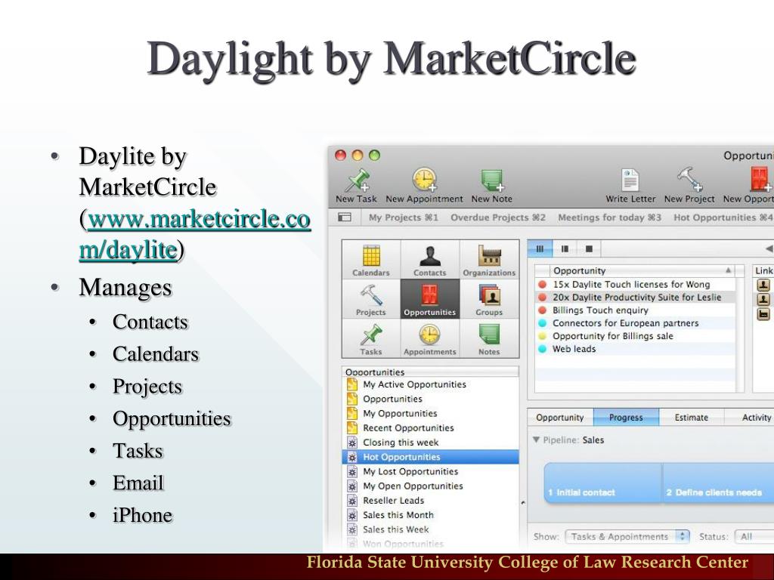
Task: Click the Overdue Projects shortcut
Action: [x=498, y=217]
